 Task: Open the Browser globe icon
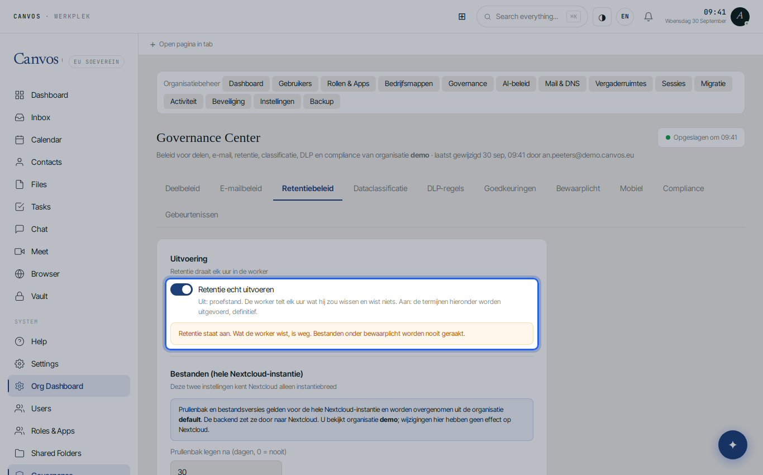pos(20,274)
